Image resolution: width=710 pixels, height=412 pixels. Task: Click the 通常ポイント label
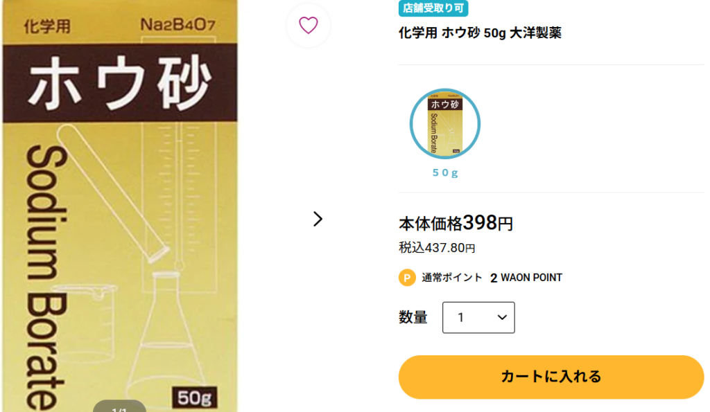pos(451,278)
